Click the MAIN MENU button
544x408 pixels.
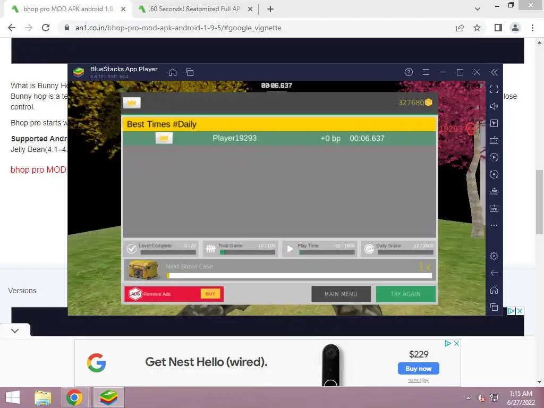pyautogui.click(x=341, y=294)
